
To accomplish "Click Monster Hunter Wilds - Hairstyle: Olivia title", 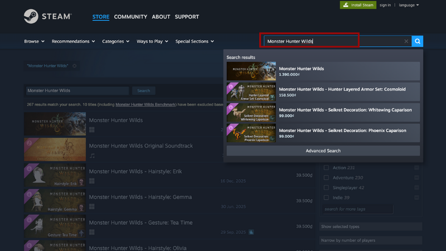I will point(138,248).
